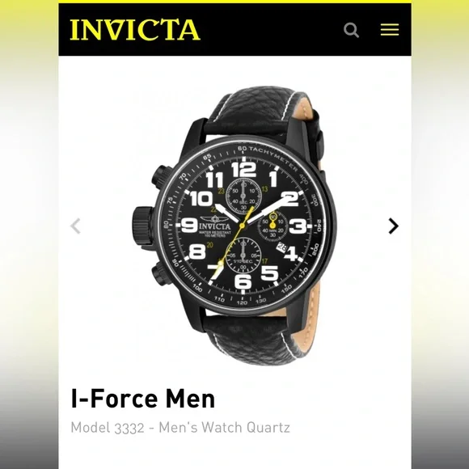This screenshot has width=469, height=469.
Task: Click the number 9 on the dial
Action: click(190, 226)
